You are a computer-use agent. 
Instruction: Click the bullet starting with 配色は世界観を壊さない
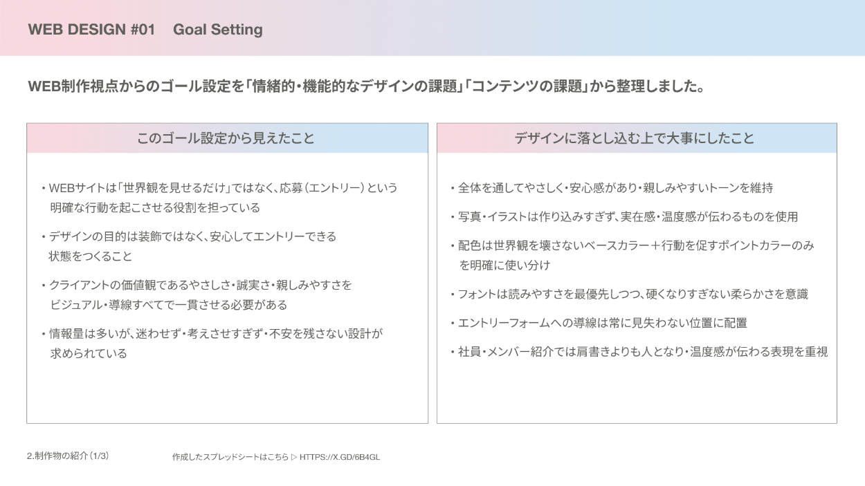632,255
